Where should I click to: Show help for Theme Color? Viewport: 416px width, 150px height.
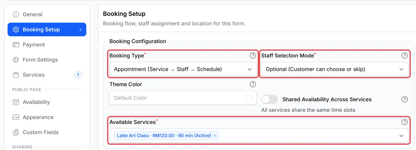[253, 84]
